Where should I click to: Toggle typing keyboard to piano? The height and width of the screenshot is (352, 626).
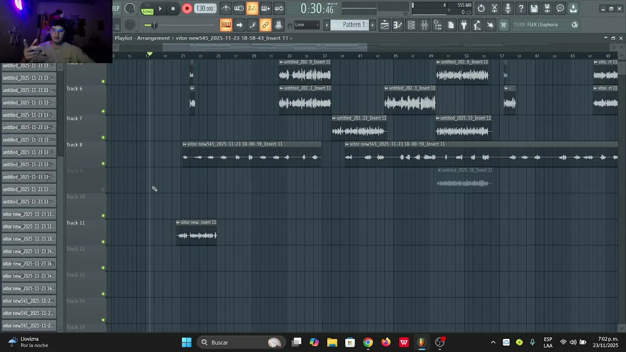tap(225, 25)
